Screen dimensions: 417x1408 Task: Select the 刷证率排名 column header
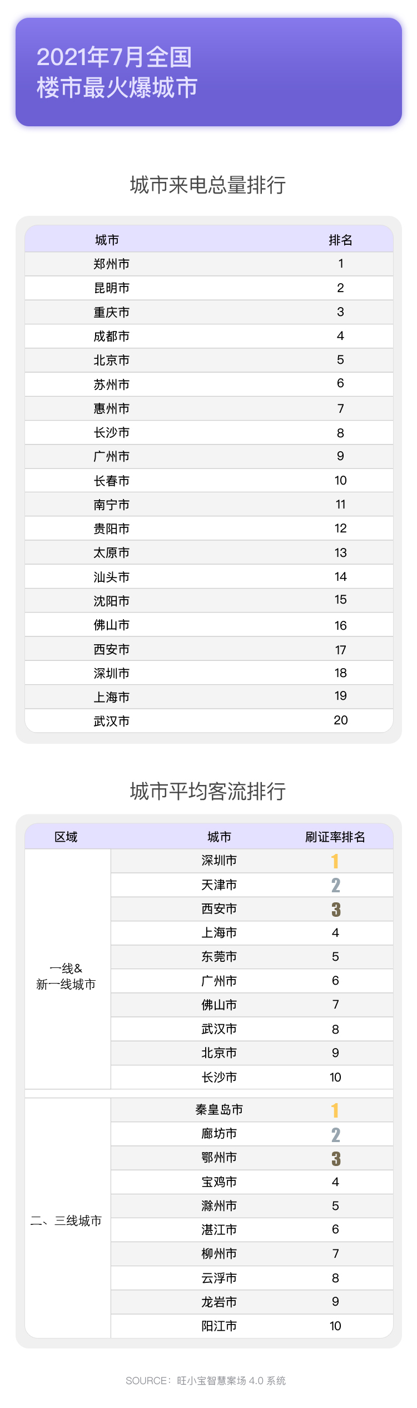click(335, 837)
